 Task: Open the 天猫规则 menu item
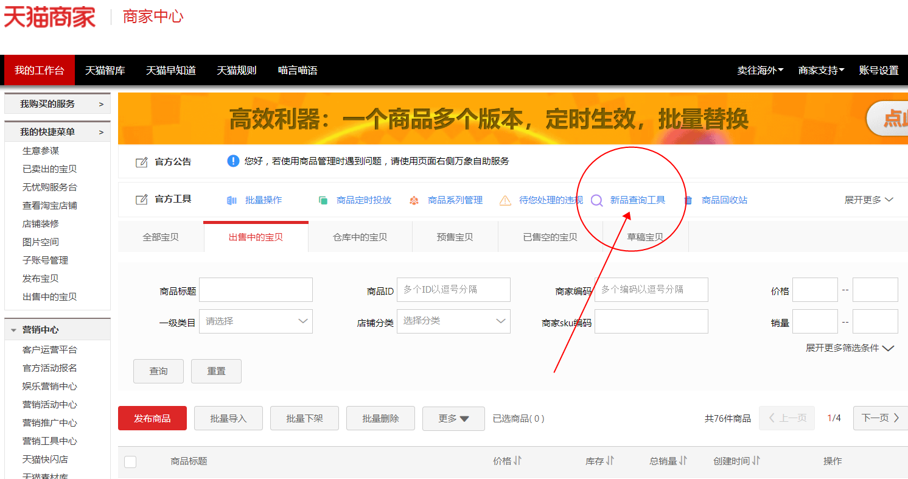[236, 70]
